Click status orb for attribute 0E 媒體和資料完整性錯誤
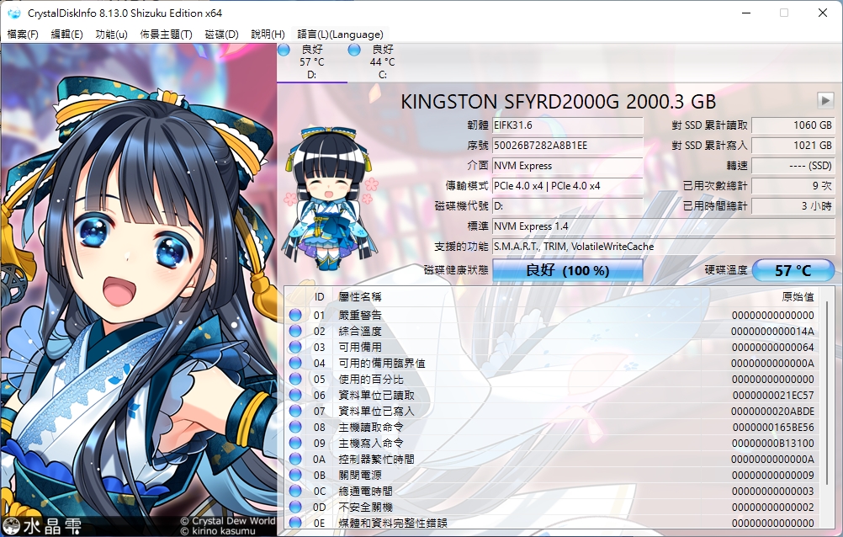The image size is (843, 537). coord(295,523)
